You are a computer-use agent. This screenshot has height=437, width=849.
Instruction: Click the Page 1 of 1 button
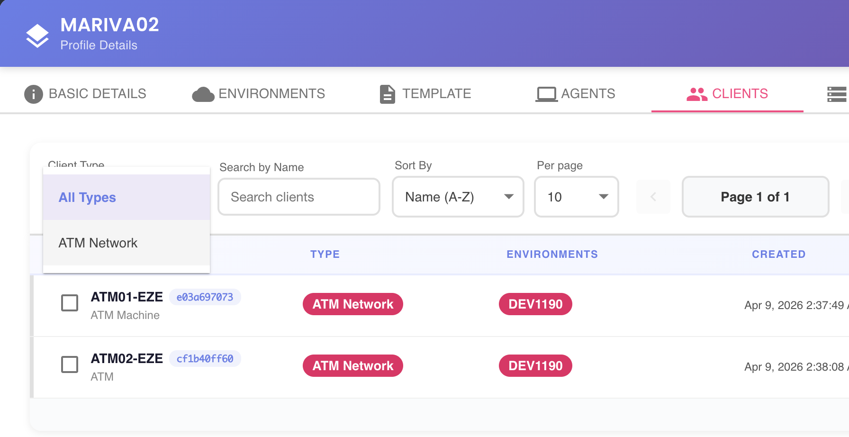[x=756, y=197]
